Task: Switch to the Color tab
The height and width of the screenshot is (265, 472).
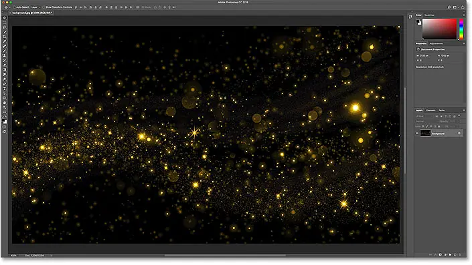Action: 418,15
